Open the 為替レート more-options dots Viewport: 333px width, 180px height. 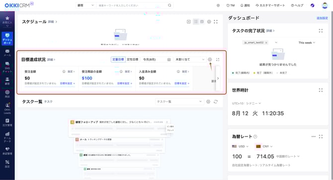314,136
